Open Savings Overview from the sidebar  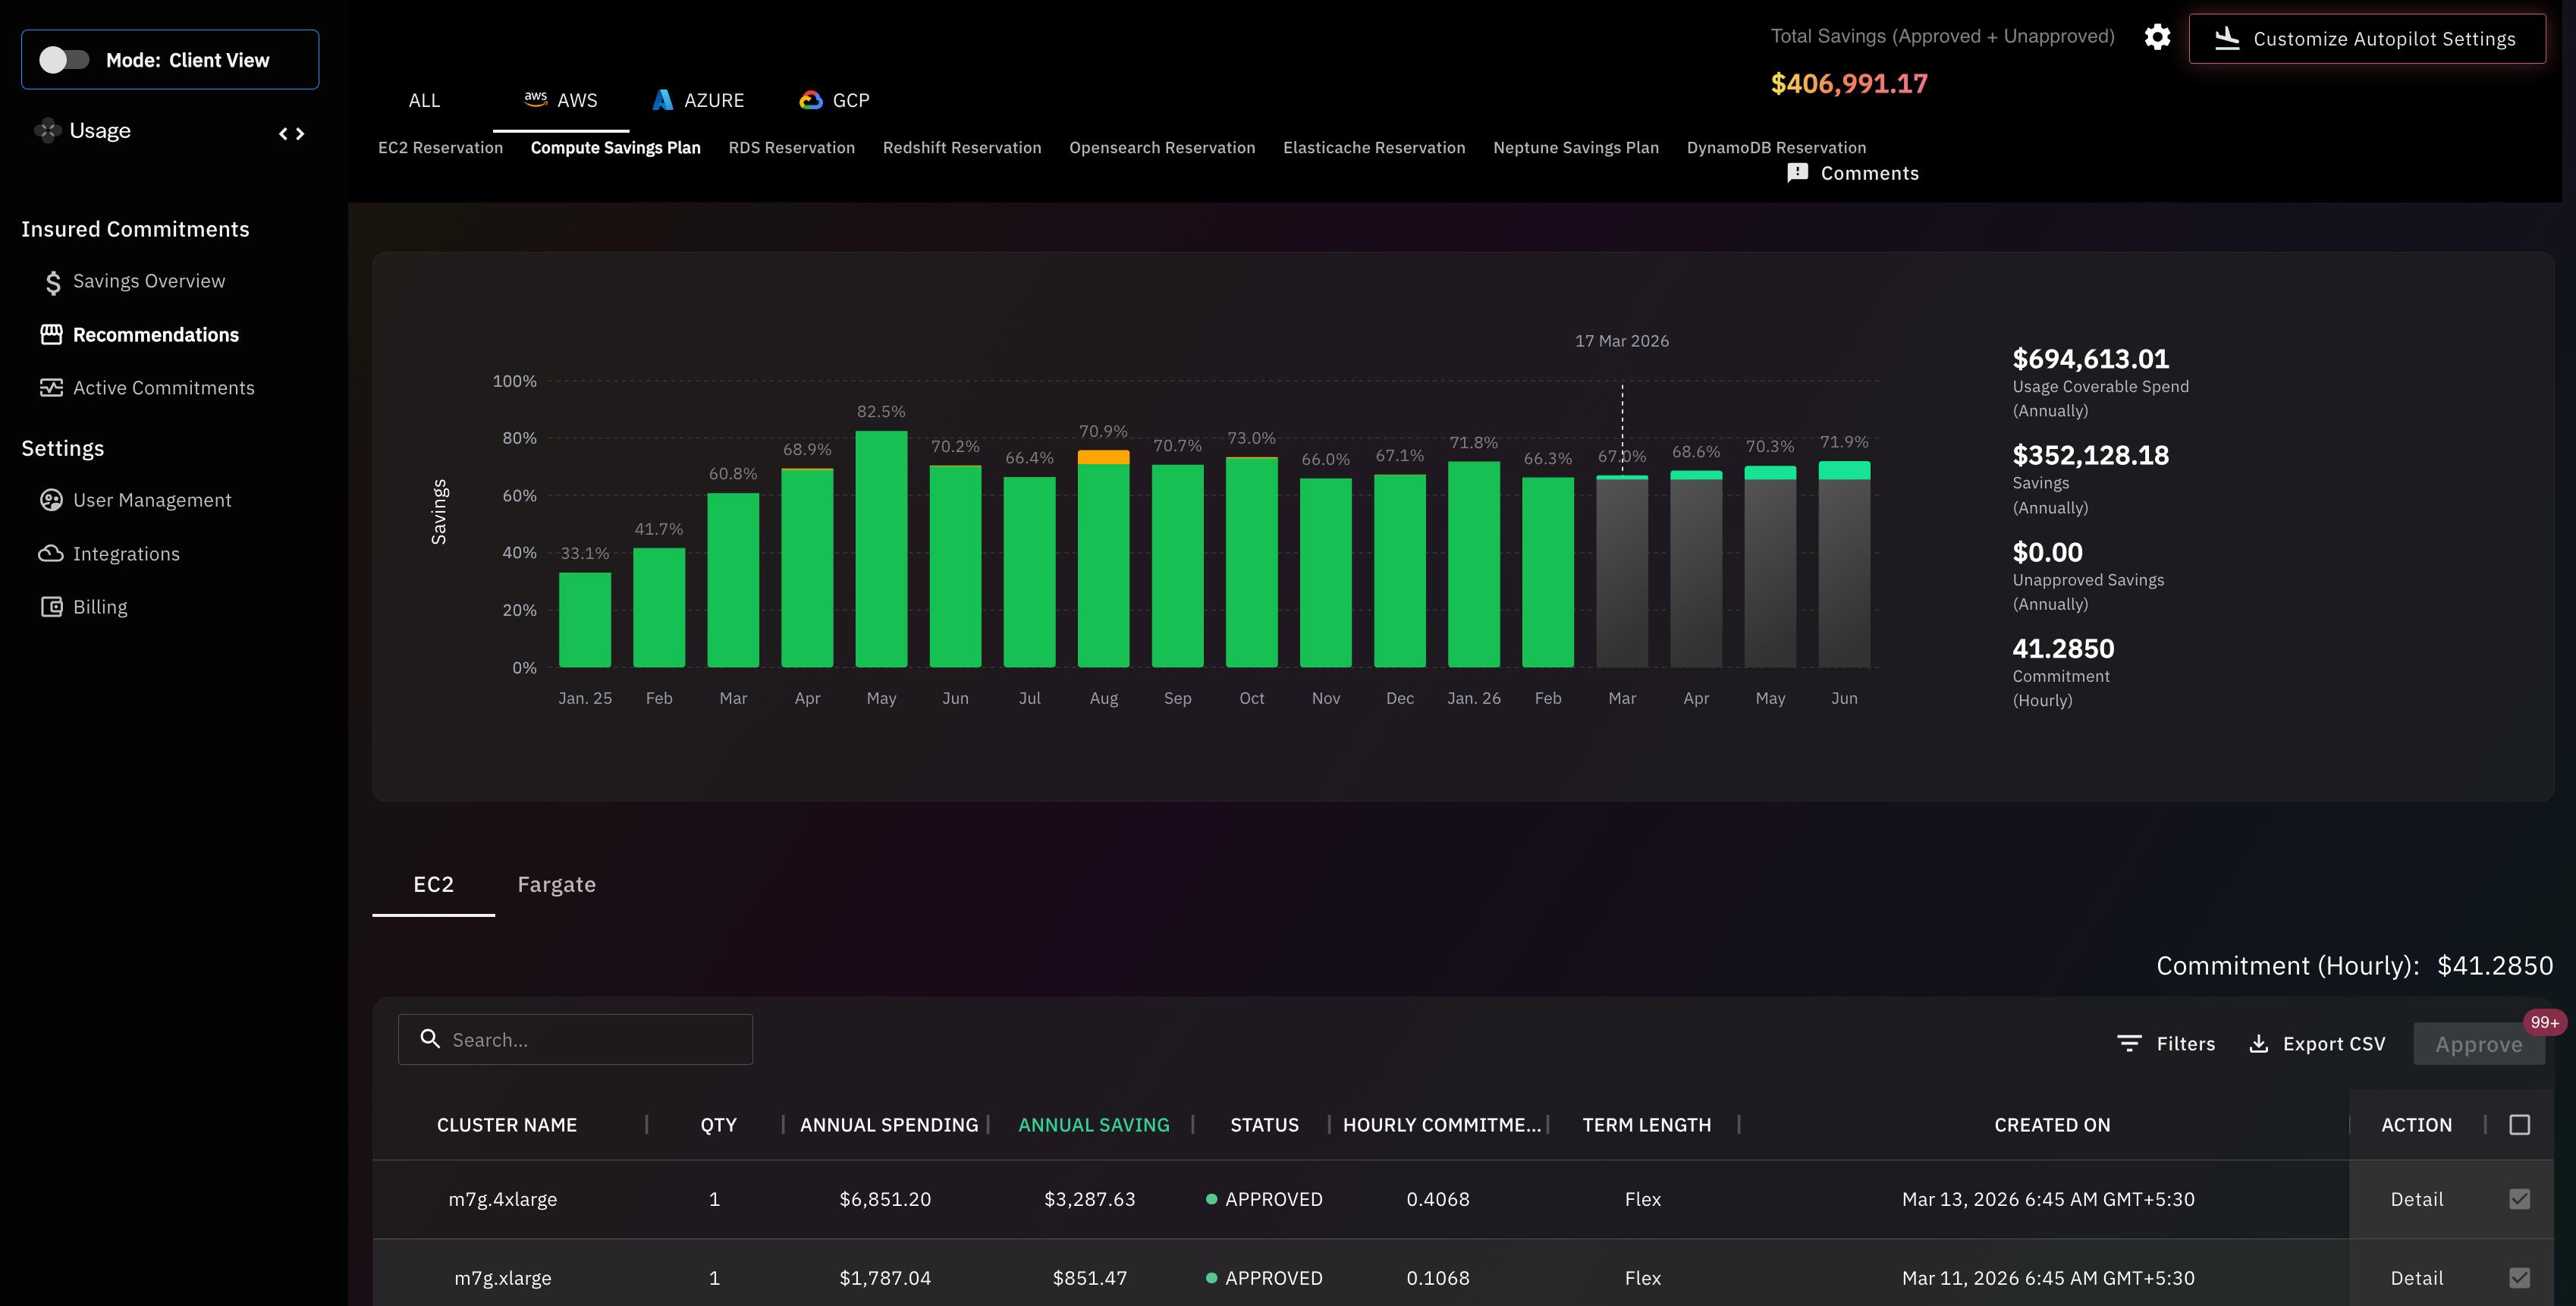[x=148, y=281]
